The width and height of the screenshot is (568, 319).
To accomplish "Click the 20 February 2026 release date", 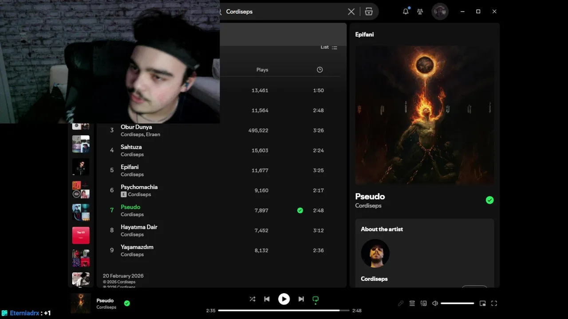I will 123,276.
